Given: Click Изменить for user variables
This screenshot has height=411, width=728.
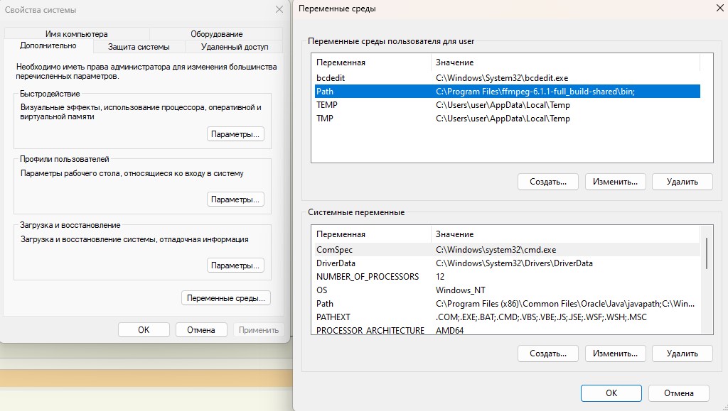Looking at the screenshot, I should pyautogui.click(x=615, y=182).
